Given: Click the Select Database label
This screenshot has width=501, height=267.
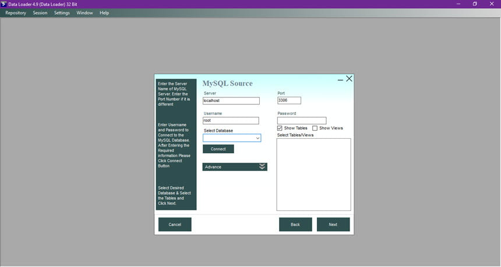Looking at the screenshot, I should point(218,131).
